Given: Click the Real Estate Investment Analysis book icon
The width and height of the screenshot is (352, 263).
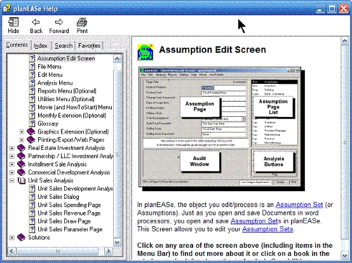Looking at the screenshot, I should click(22, 148).
